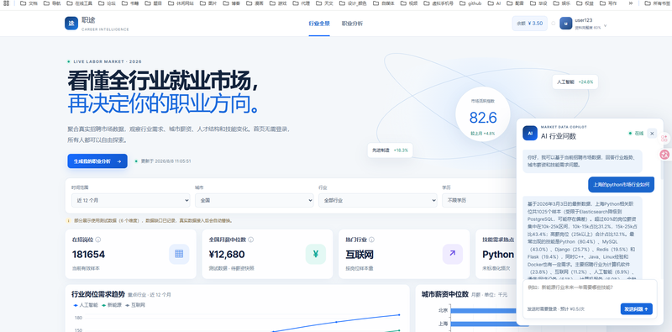The height and width of the screenshot is (332, 672).
Task: Click the grid icon in 在招岗位 card
Action: (x=179, y=254)
